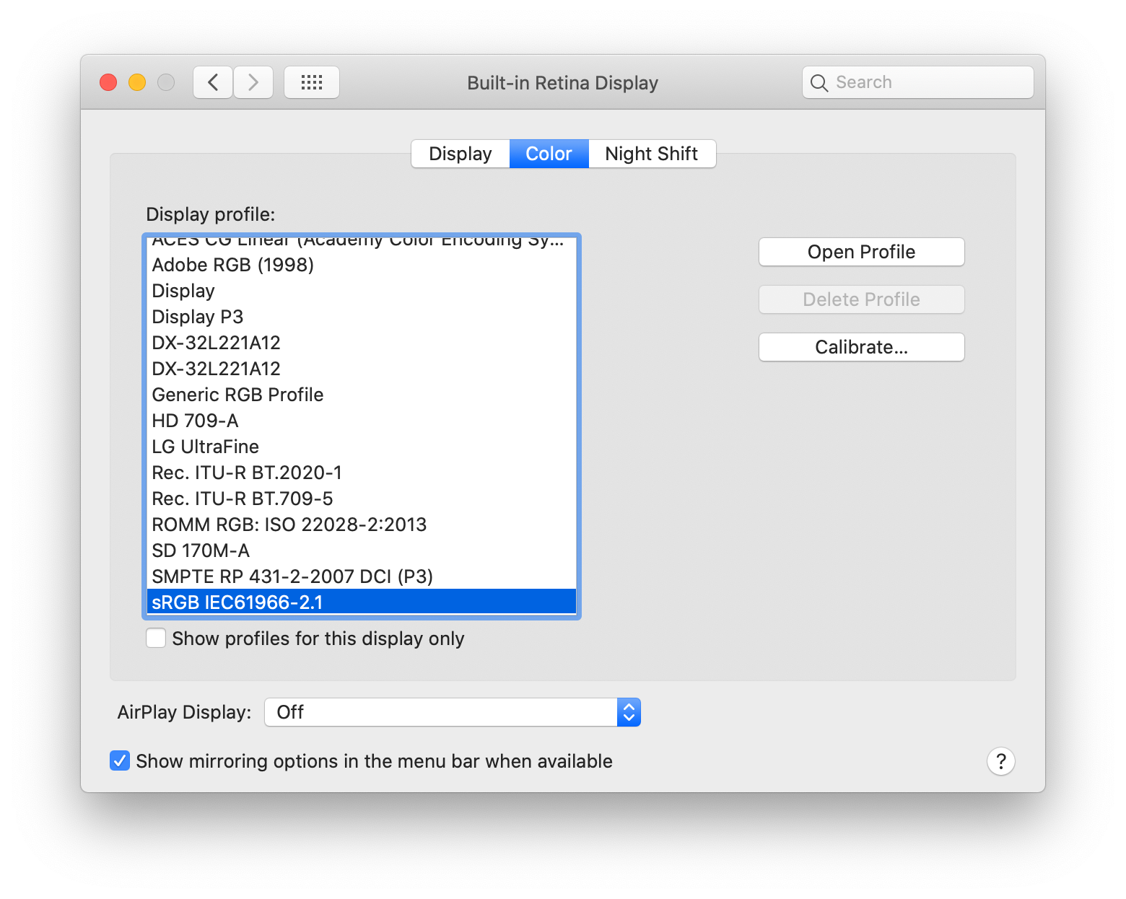Select the Adobe RGB (1998) profile
1126x899 pixels.
point(232,265)
